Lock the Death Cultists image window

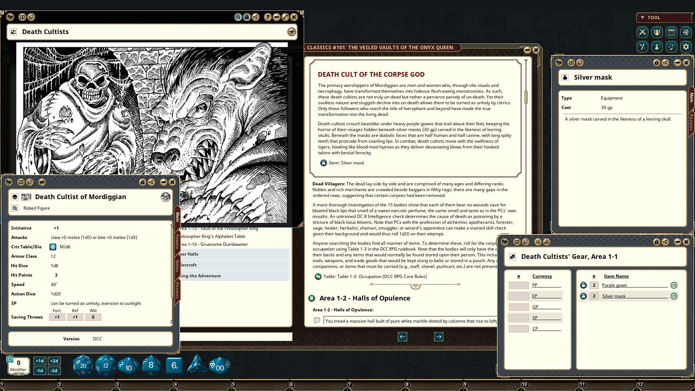pos(247,17)
